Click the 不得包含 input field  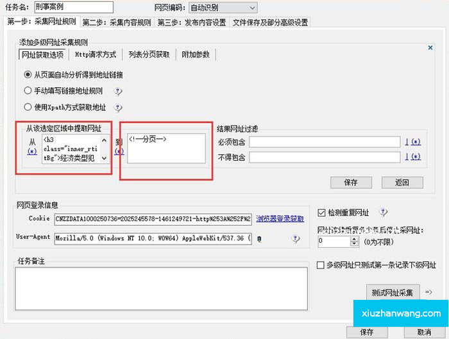326,157
